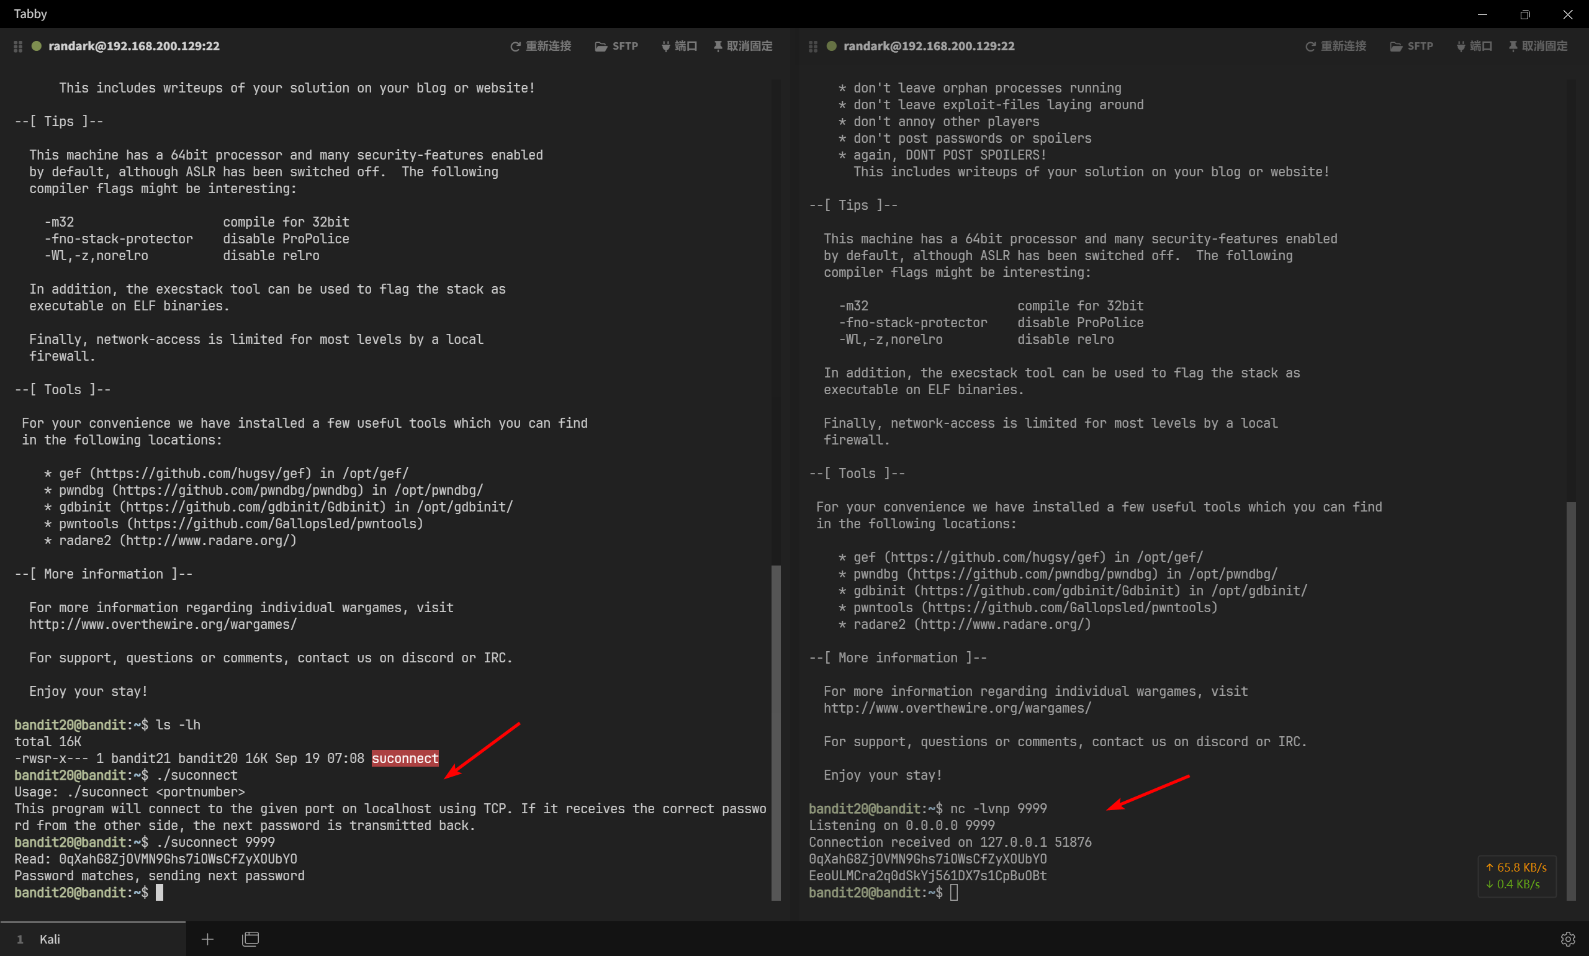This screenshot has width=1589, height=956.
Task: Open the ports button in the left pane
Action: pos(680,47)
